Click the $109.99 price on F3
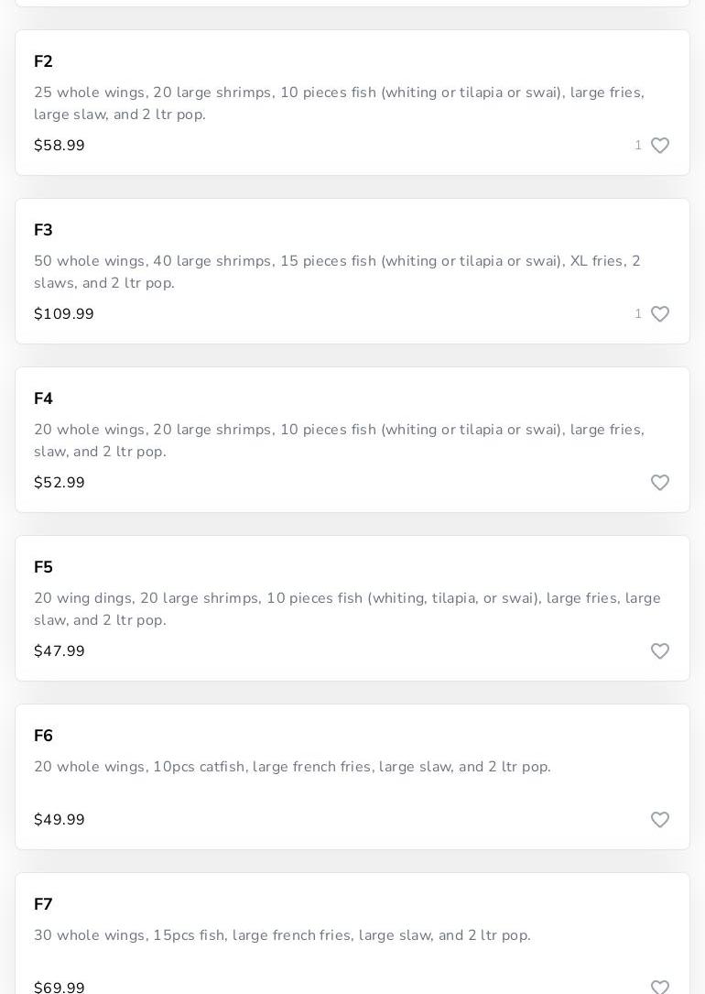Image resolution: width=705 pixels, height=994 pixels. tap(64, 314)
